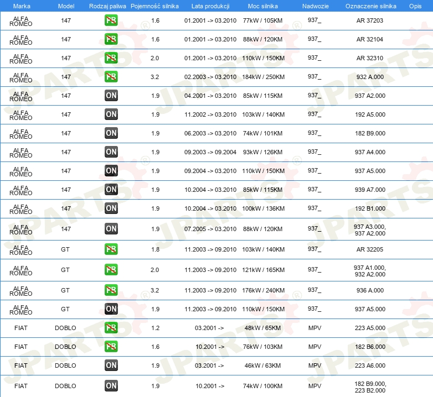The width and height of the screenshot is (433, 397).
Task: Click MPV body type in 223 A5.000 row
Action: coord(315,328)
